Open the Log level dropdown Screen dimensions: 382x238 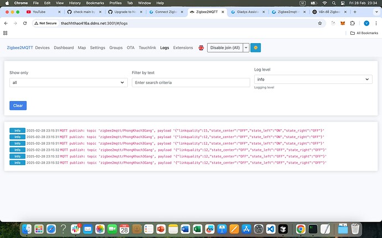click(x=313, y=80)
